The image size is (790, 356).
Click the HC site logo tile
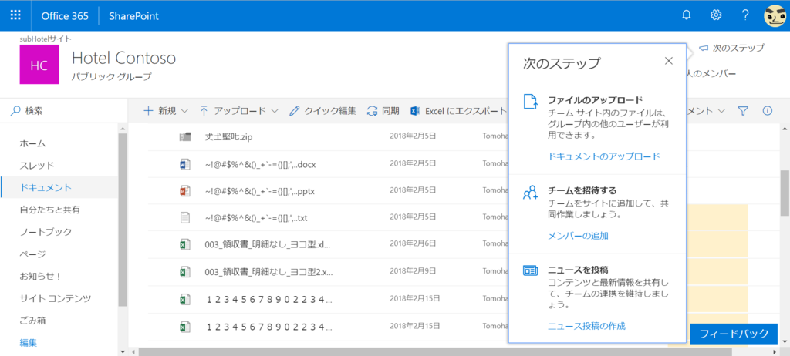[39, 65]
